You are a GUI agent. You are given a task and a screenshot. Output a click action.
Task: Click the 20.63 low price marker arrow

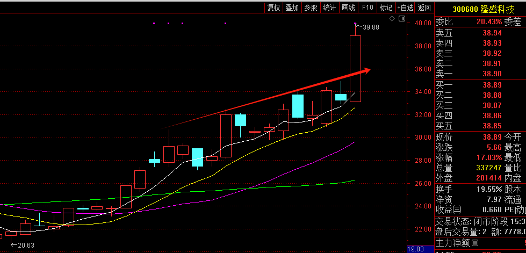13,245
